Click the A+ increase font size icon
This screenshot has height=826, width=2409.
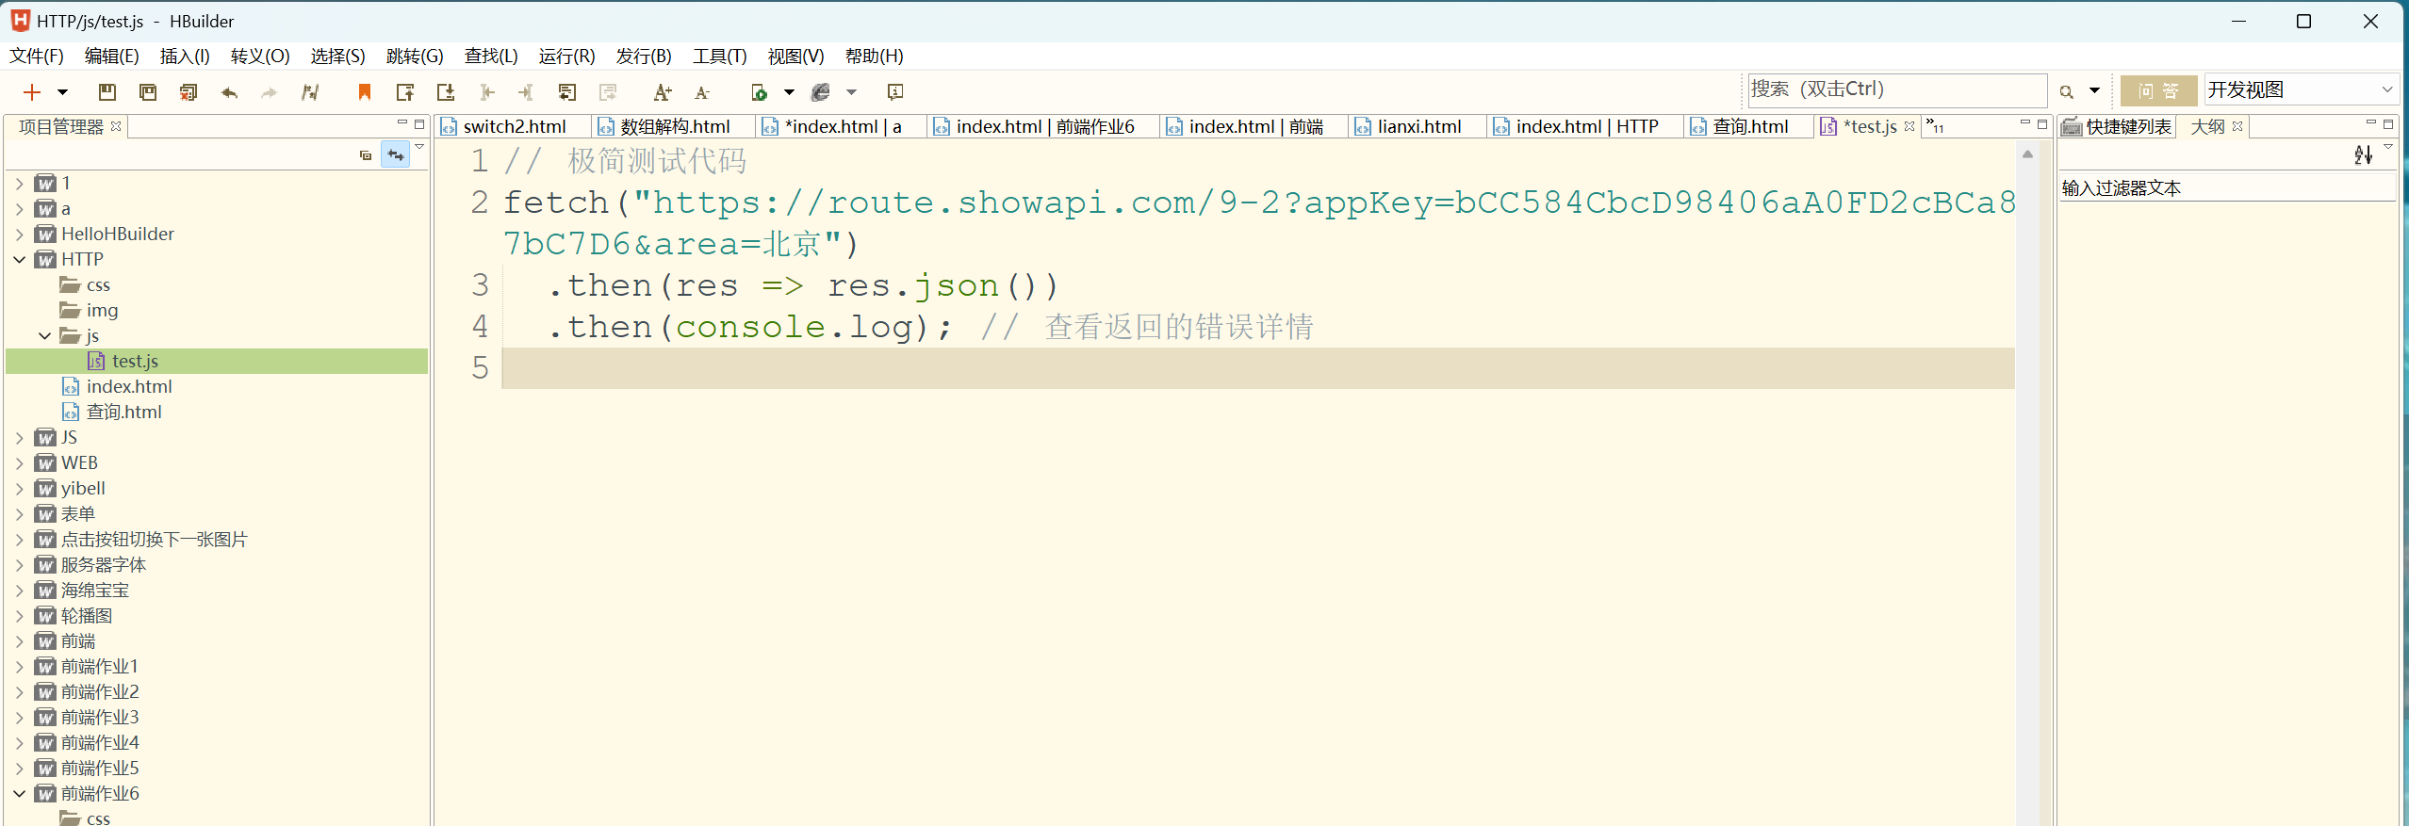click(x=663, y=92)
